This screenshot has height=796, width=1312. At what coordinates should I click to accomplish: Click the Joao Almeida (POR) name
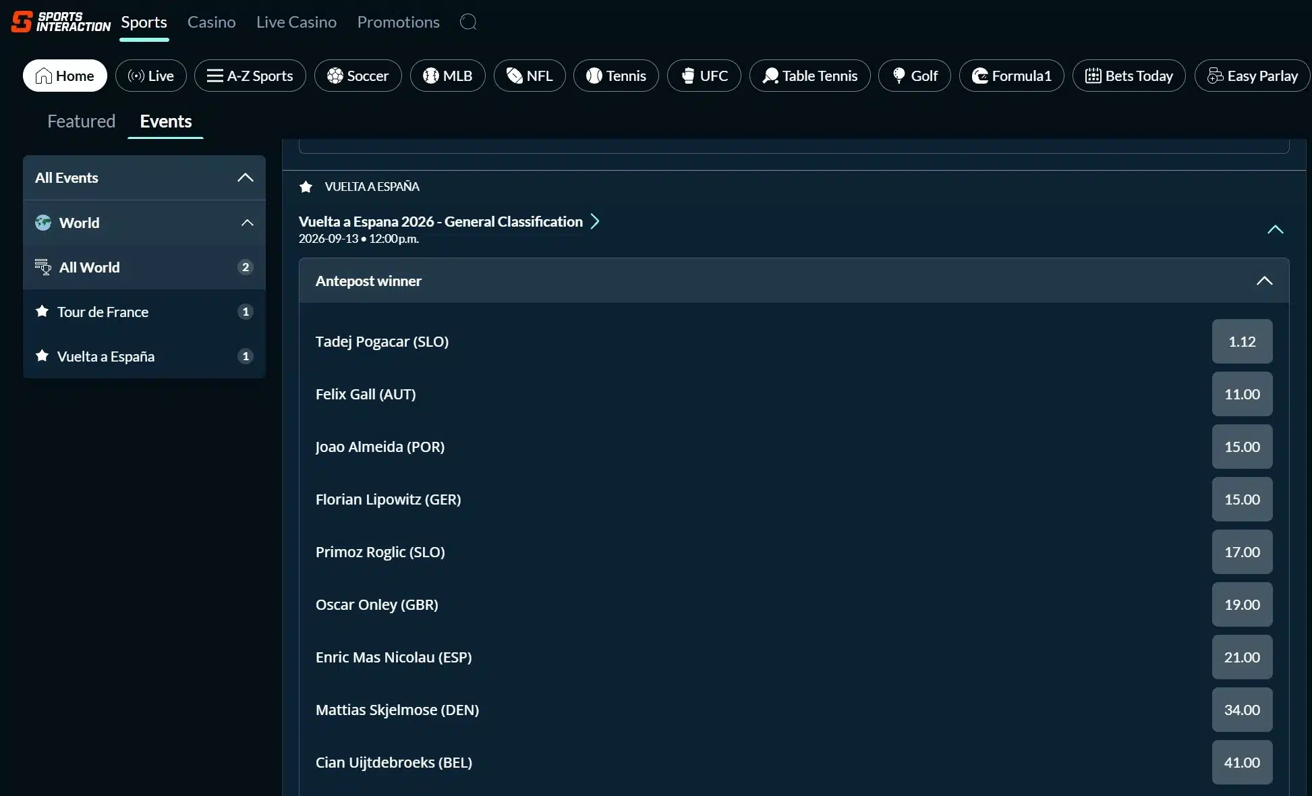380,447
